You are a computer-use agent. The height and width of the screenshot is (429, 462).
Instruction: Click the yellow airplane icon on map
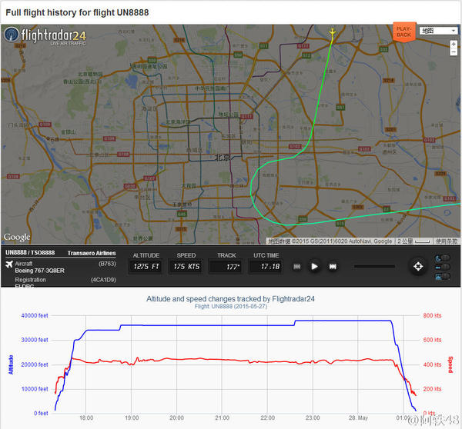pyautogui.click(x=332, y=32)
